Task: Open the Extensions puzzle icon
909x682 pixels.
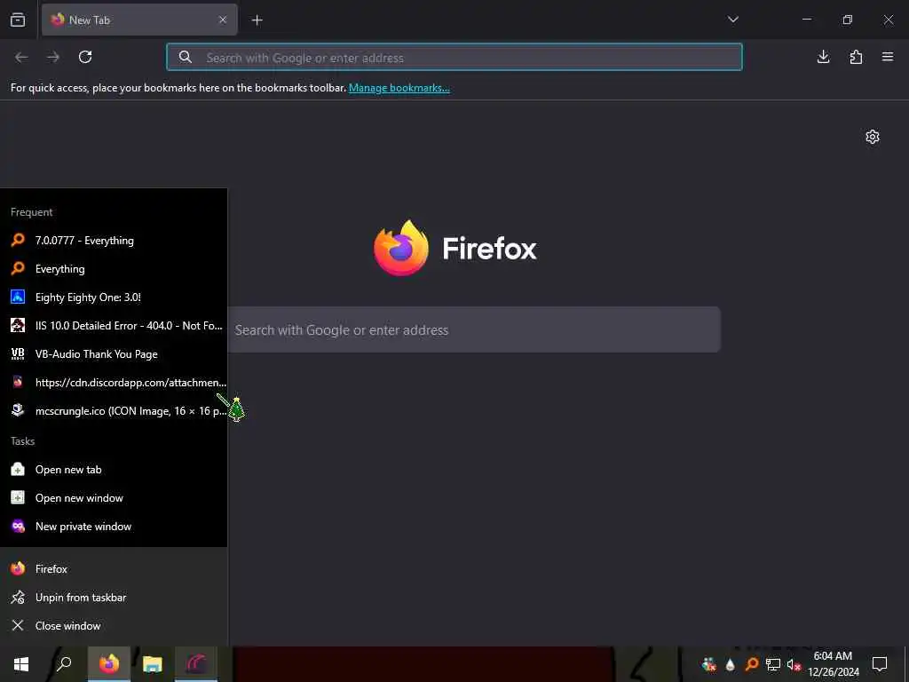Action: click(x=856, y=57)
